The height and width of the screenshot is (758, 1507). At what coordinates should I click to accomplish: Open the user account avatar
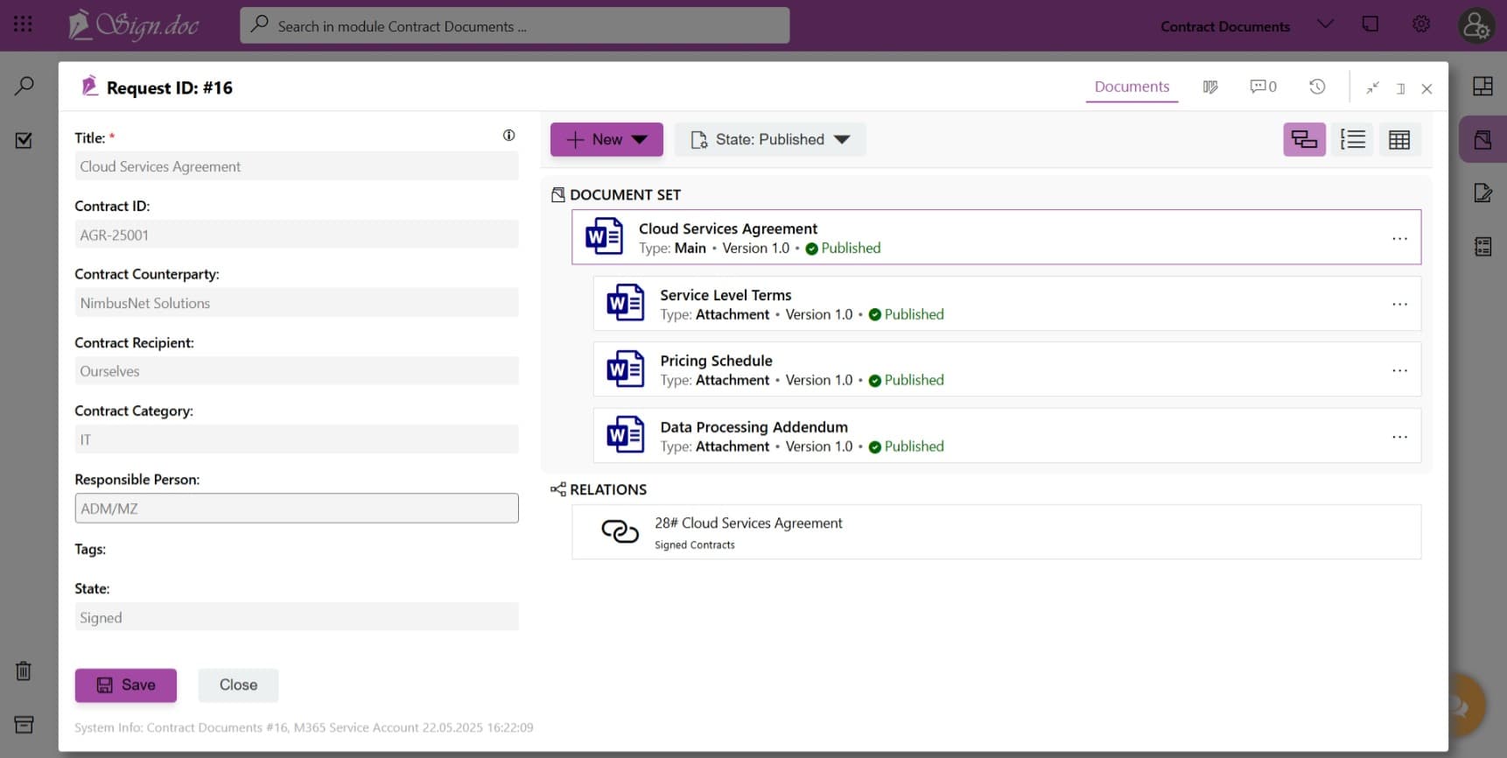coord(1475,25)
